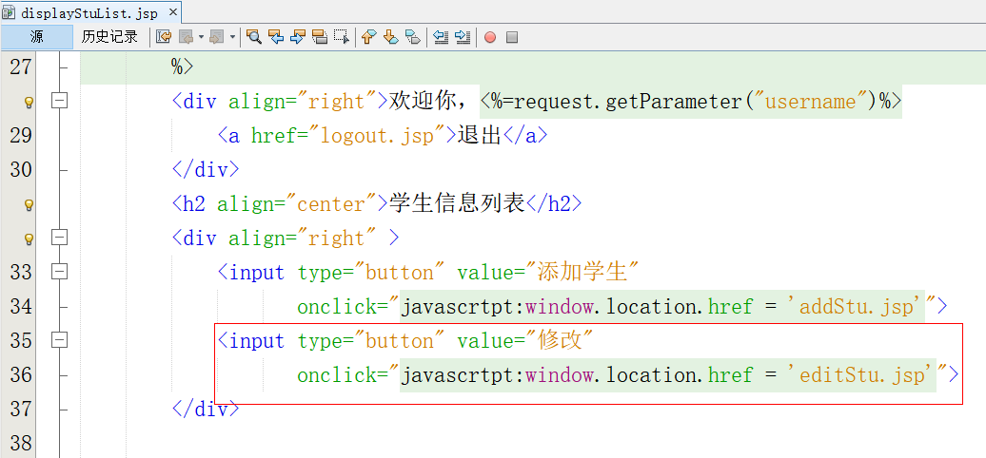Open the Forward history dropdown arrow

click(x=232, y=38)
